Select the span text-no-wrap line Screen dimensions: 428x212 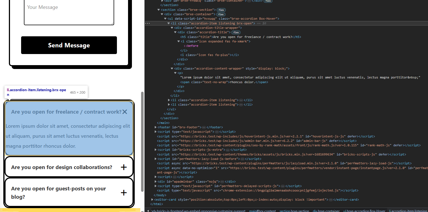[224, 82]
